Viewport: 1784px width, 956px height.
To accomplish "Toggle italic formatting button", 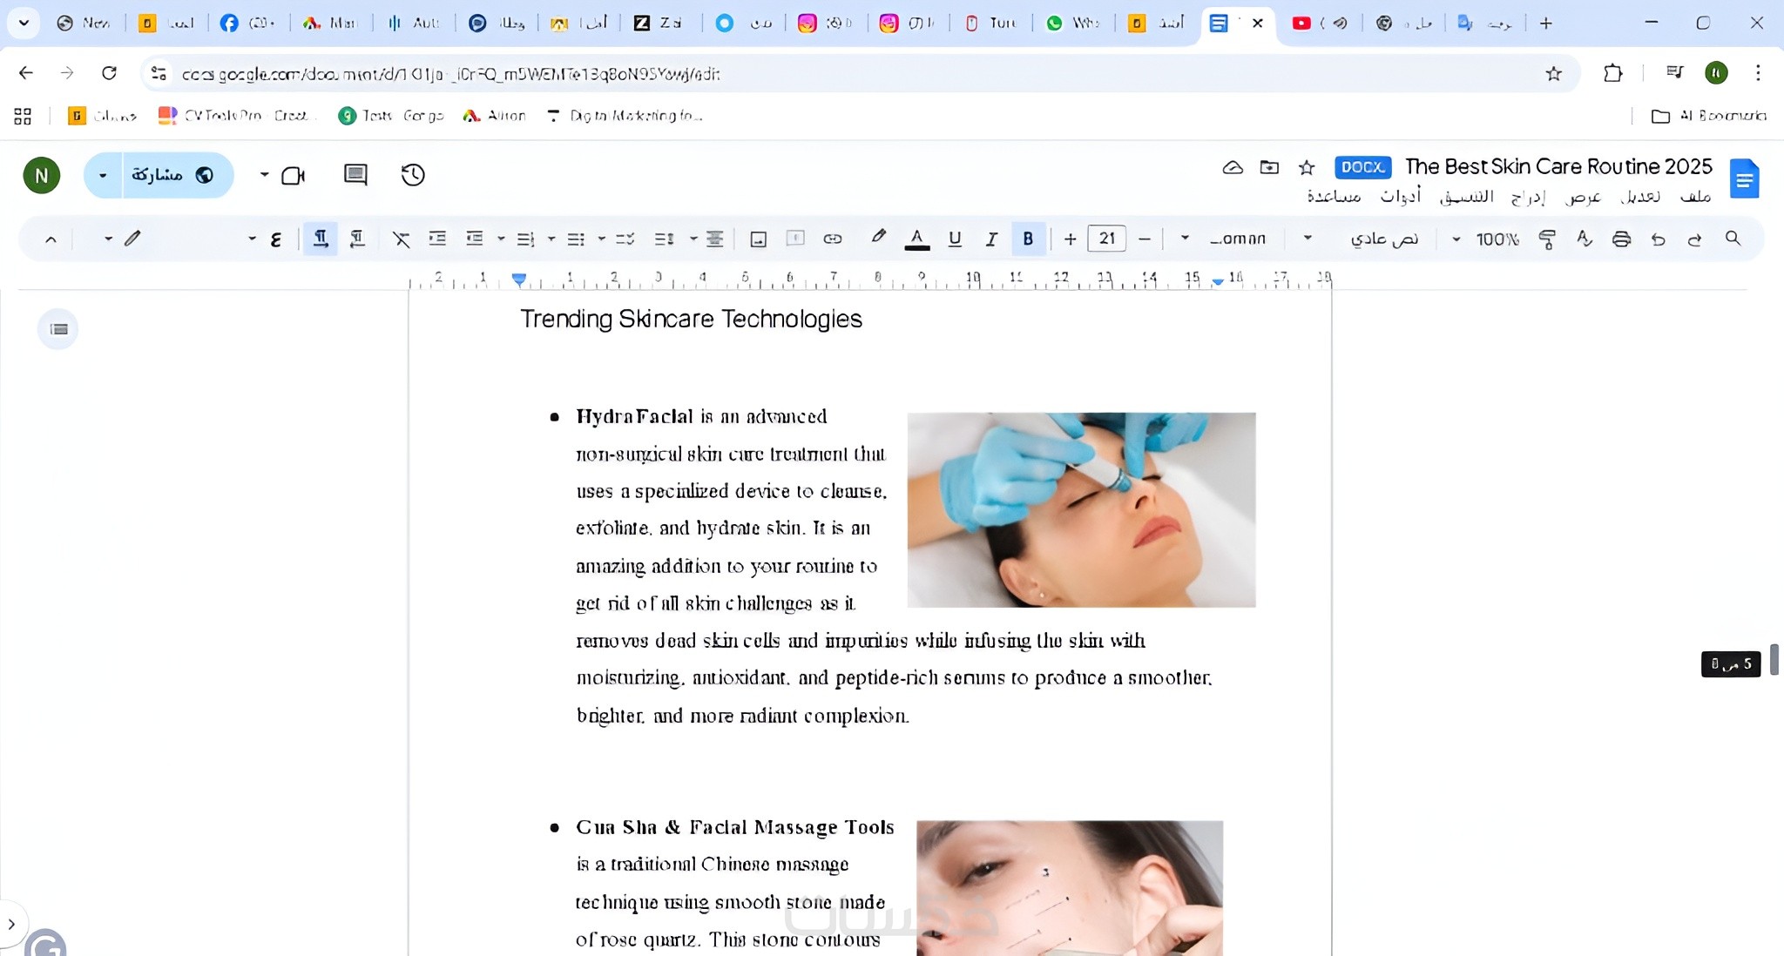I will [x=991, y=239].
